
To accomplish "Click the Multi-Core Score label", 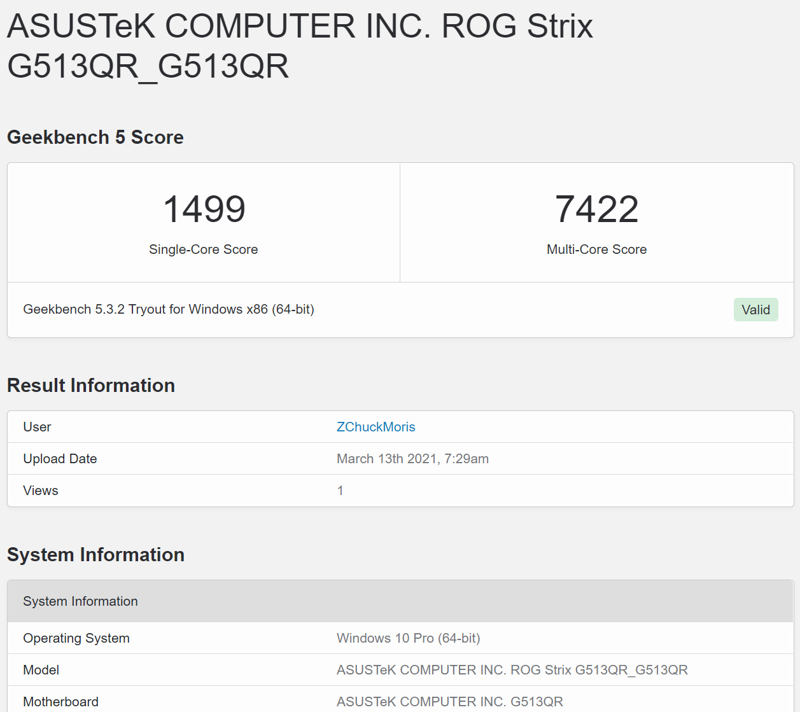I will pyautogui.click(x=596, y=249).
